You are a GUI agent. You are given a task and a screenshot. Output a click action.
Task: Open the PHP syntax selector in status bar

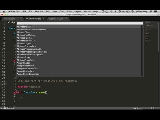click(152, 108)
